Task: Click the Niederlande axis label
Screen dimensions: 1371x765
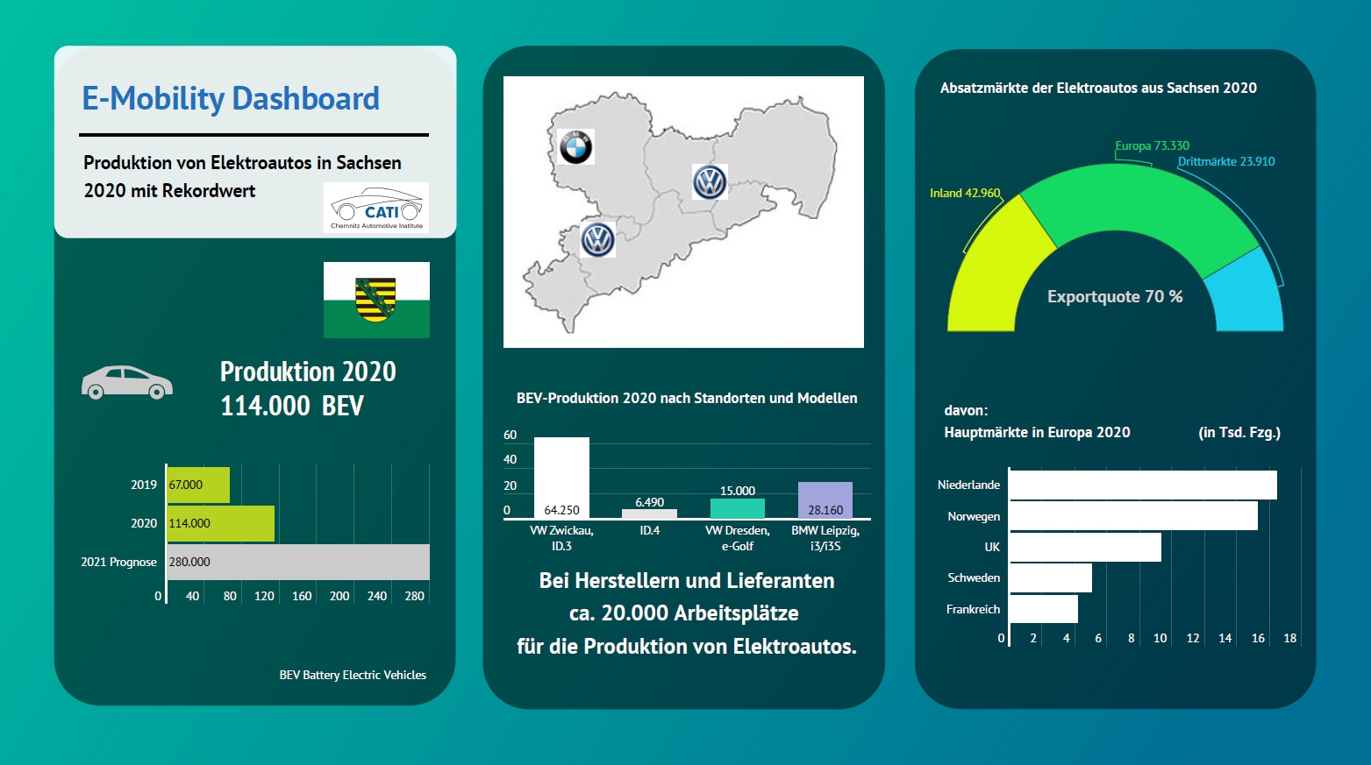Action: 968,485
